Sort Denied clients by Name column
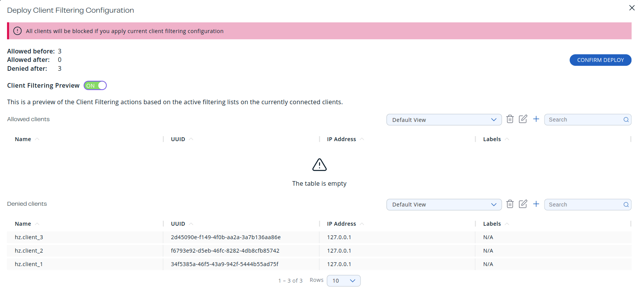 click(x=23, y=224)
